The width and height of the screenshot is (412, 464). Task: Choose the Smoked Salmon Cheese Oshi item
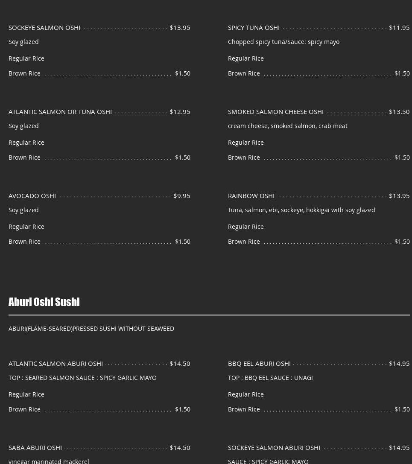click(276, 111)
